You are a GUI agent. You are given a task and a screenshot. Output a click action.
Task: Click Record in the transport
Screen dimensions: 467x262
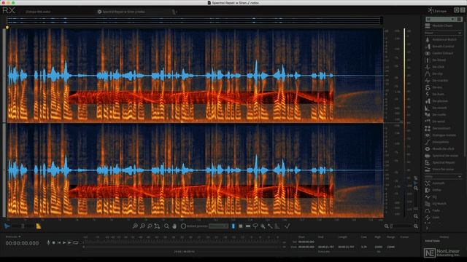[x=53, y=242]
